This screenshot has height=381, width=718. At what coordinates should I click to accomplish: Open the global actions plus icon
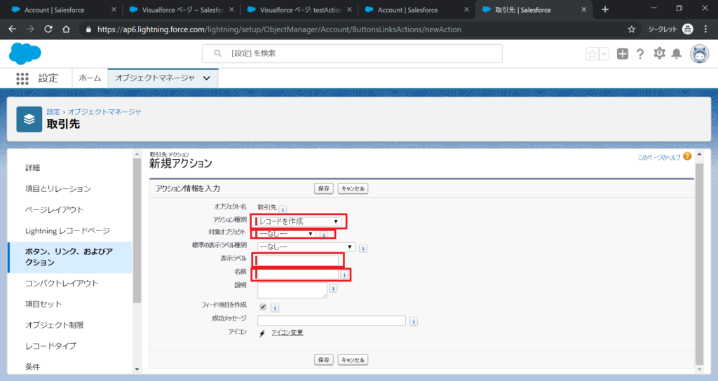pos(623,54)
